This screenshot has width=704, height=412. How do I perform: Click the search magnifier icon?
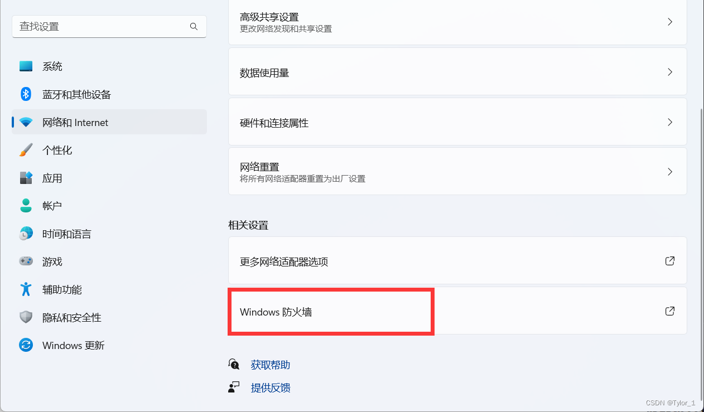coord(194,26)
